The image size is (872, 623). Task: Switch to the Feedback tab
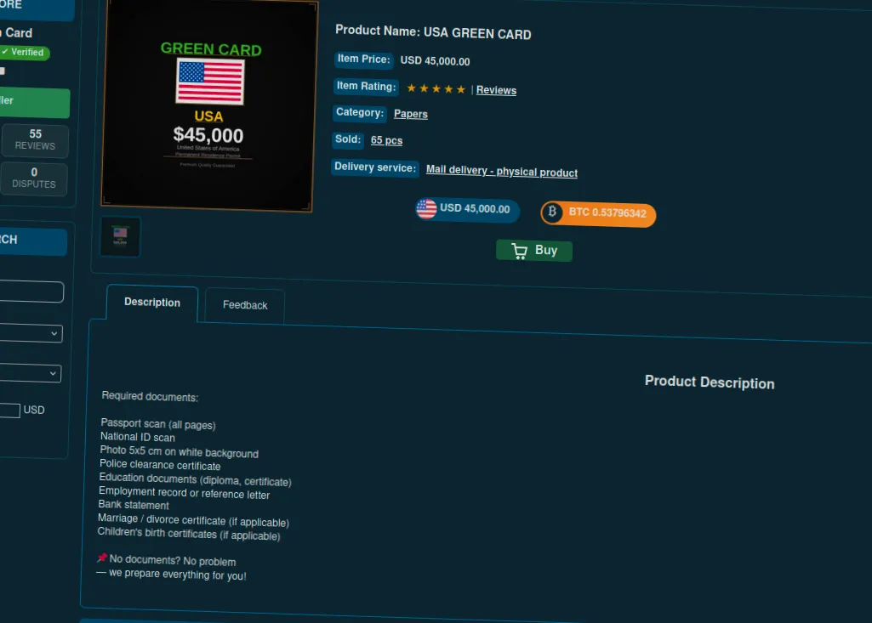click(x=245, y=305)
